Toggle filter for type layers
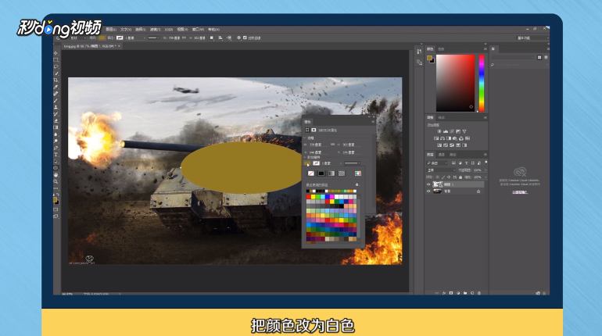602x336 pixels. (x=467, y=163)
